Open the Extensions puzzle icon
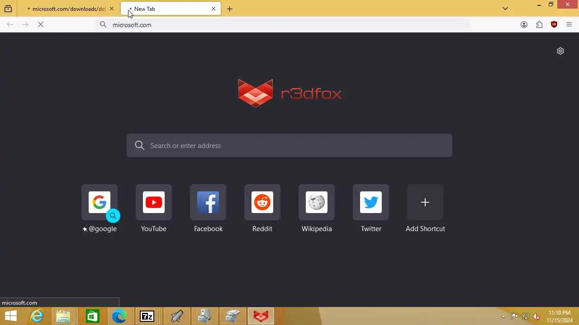Screen dimensions: 579x325 tap(539, 25)
